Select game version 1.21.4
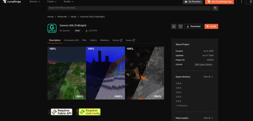This screenshot has width=253, height=121. tap(178, 92)
